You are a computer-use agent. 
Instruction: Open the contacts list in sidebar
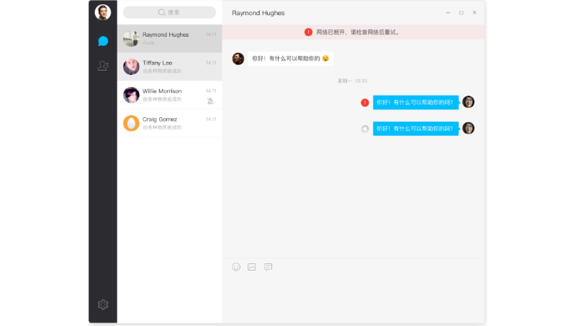103,65
